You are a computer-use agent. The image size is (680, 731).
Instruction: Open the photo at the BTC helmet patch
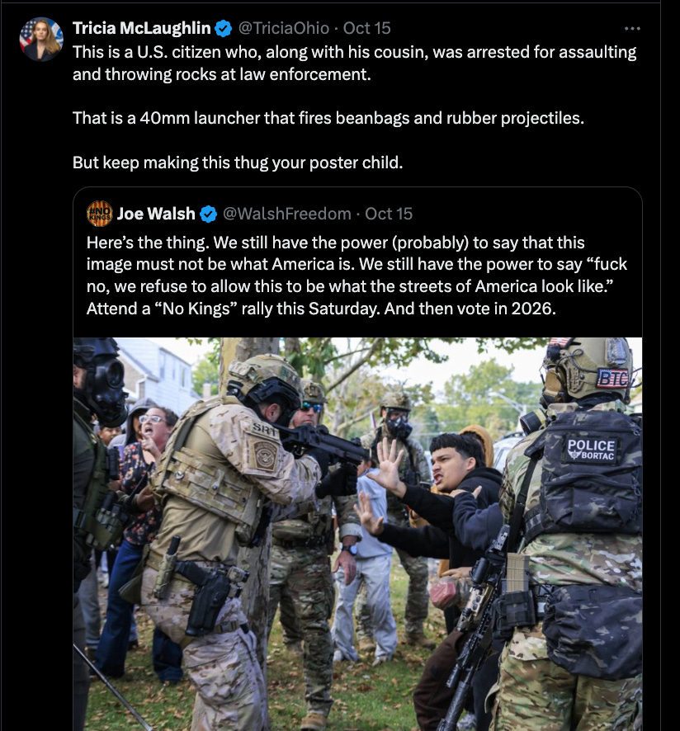[613, 379]
